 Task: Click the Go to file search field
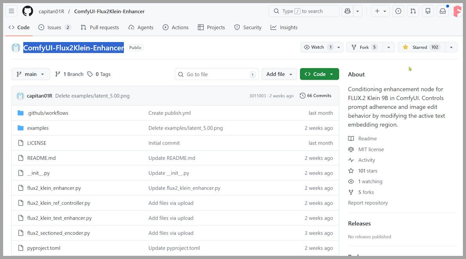(217, 74)
